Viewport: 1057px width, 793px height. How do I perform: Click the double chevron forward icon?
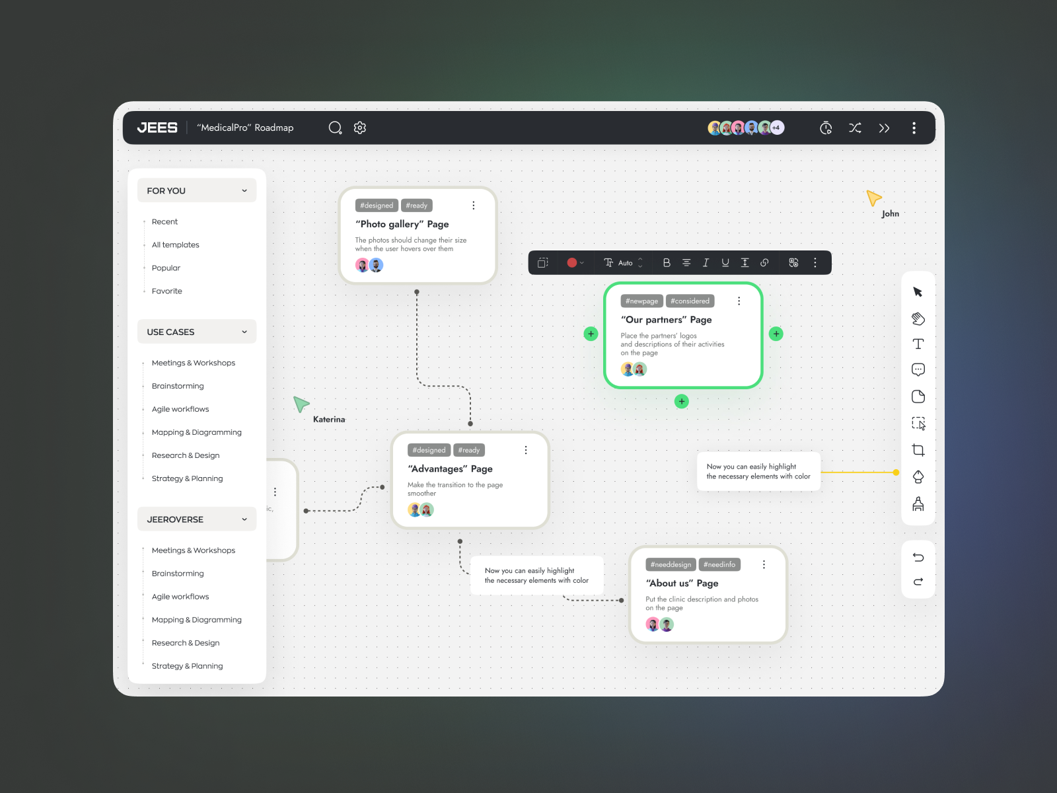pos(884,128)
